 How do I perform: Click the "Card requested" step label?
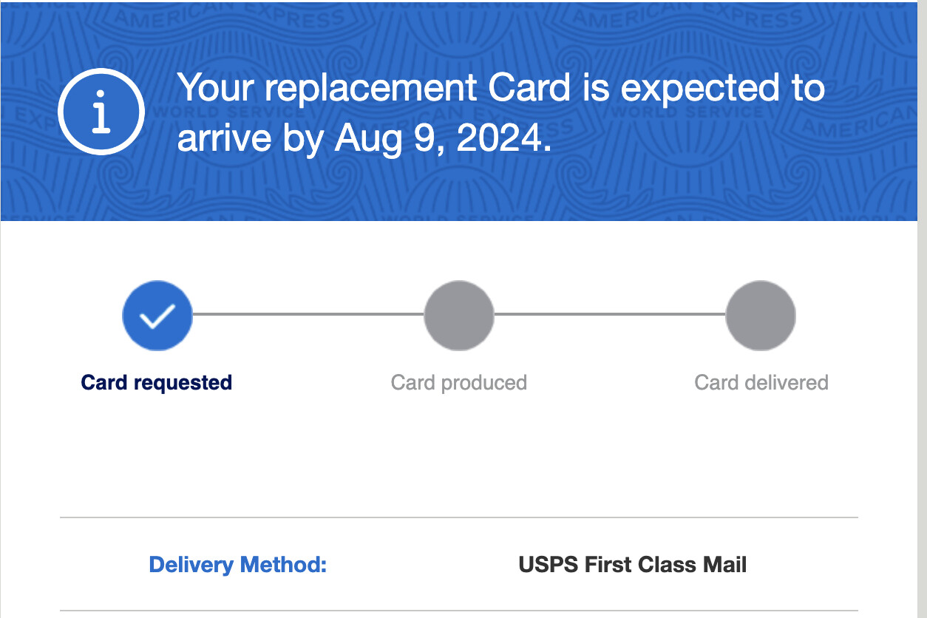pos(157,383)
